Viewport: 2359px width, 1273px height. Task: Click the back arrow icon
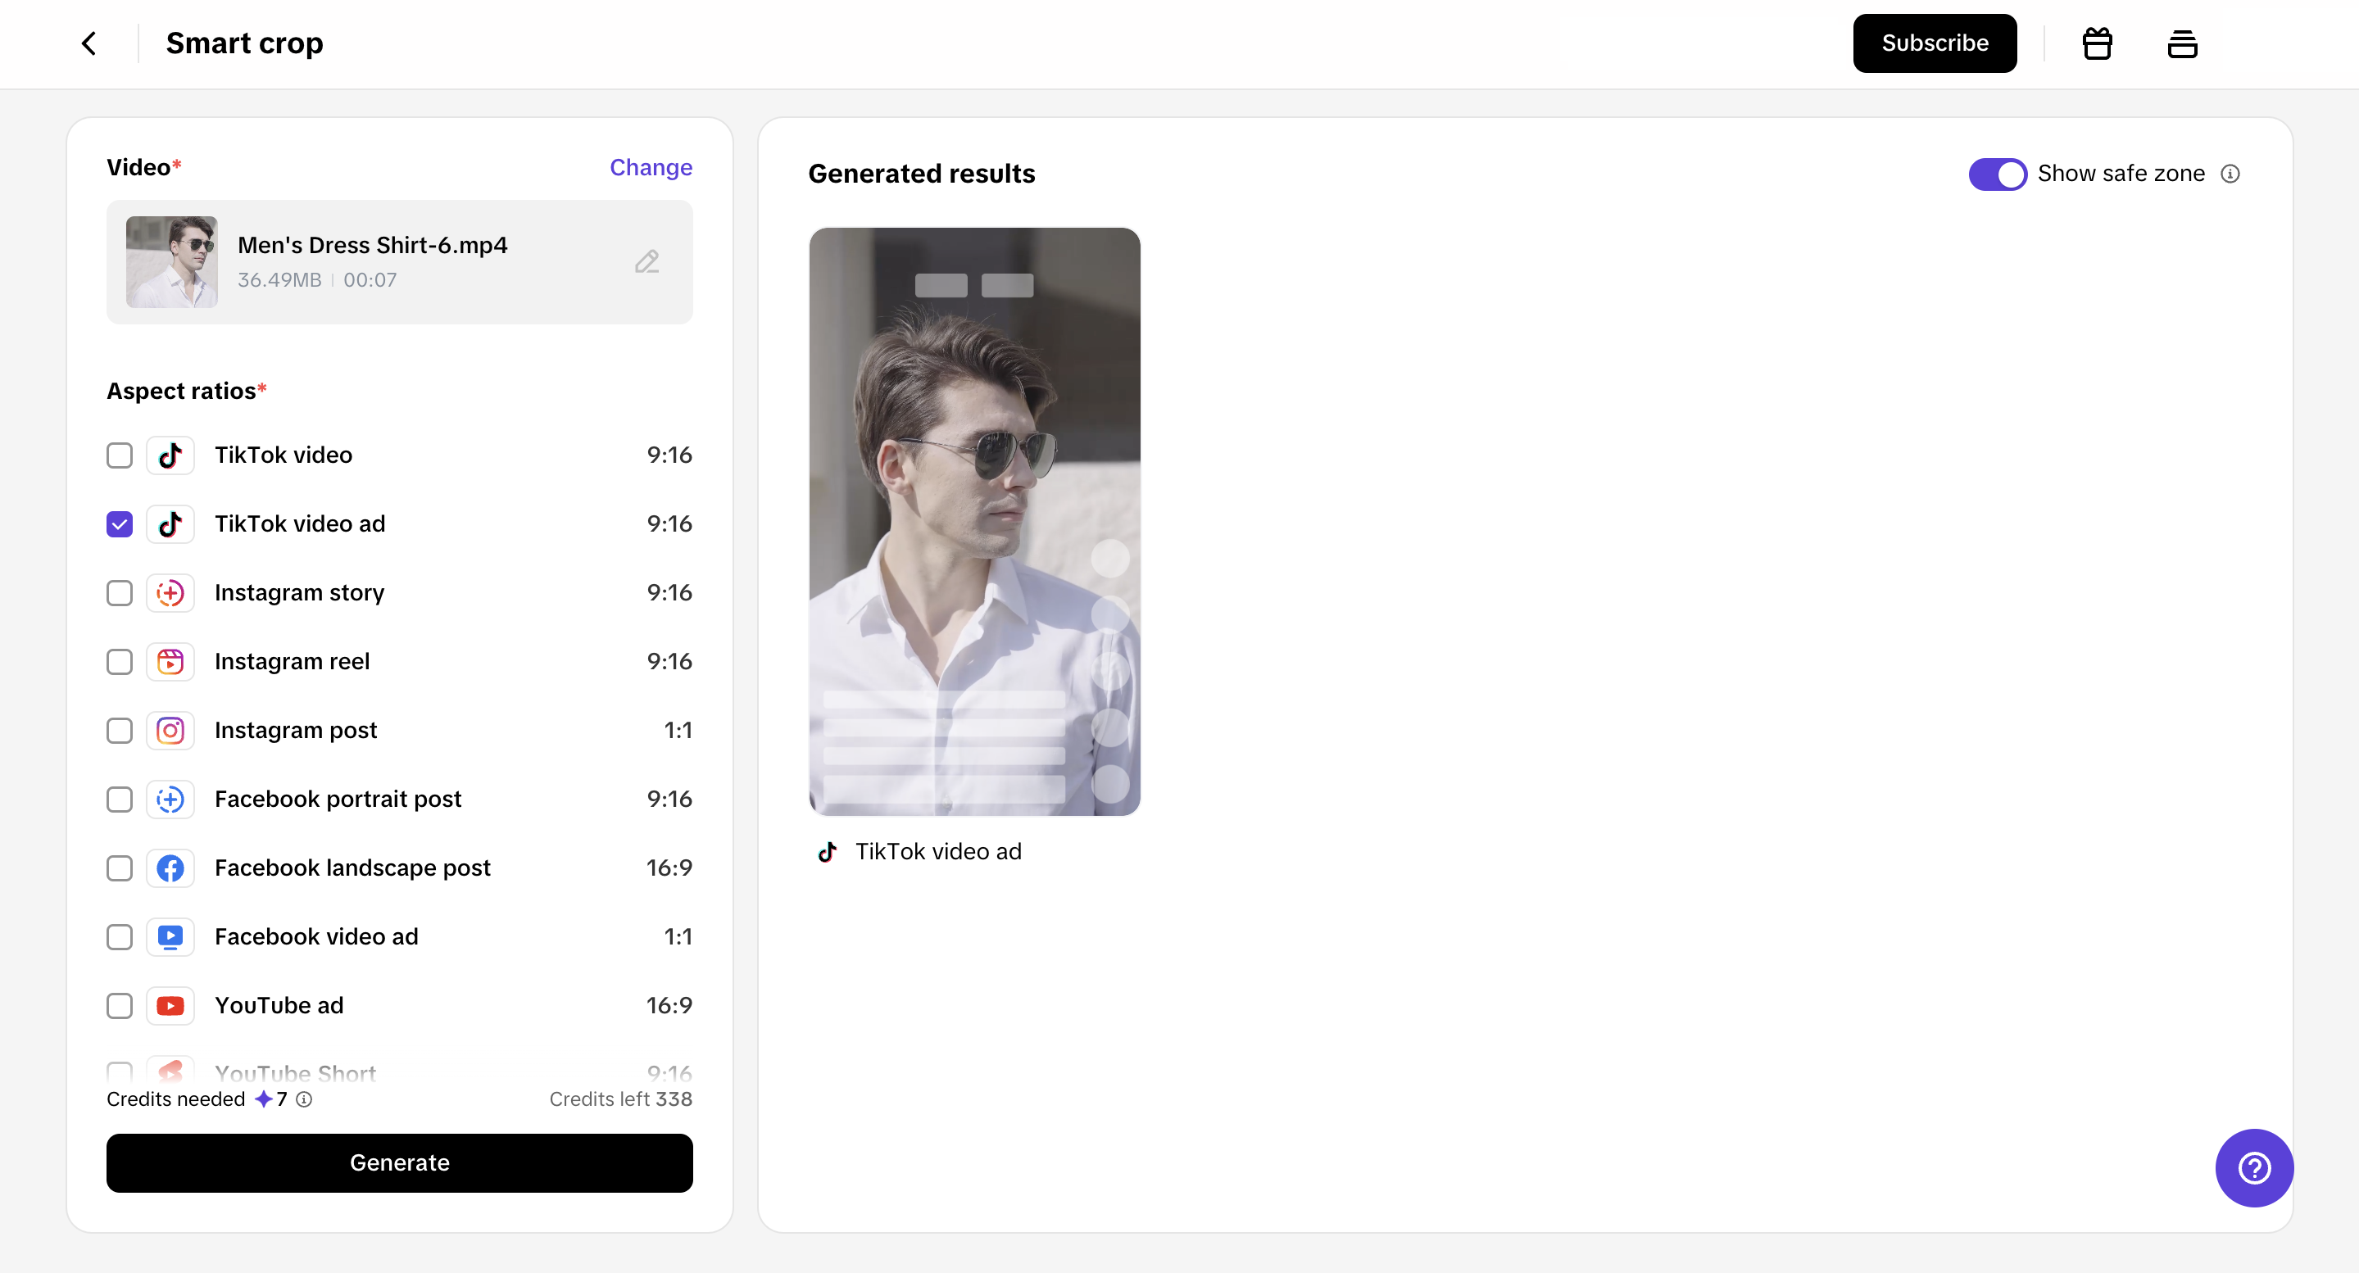88,43
